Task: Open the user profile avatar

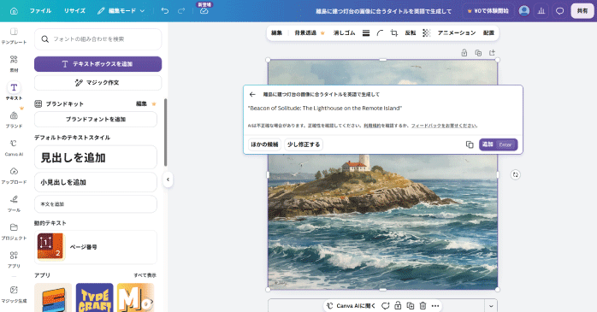Action: [524, 11]
